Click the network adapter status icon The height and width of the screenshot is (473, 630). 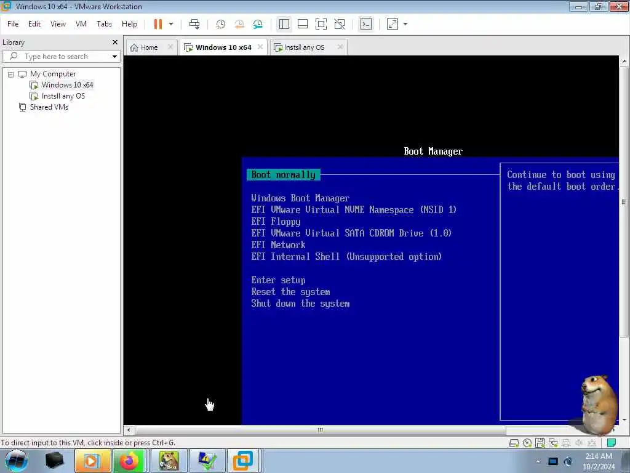tap(553, 443)
